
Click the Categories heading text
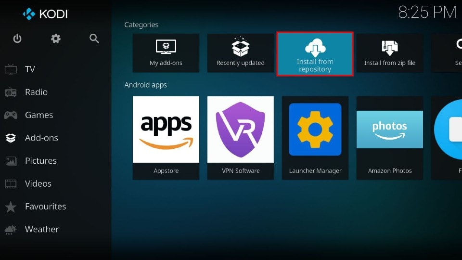[141, 25]
